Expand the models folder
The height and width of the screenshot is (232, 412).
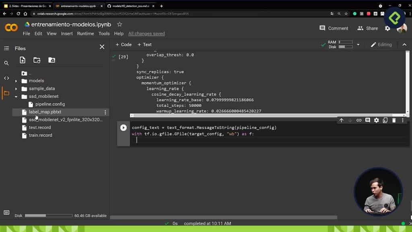point(16,80)
